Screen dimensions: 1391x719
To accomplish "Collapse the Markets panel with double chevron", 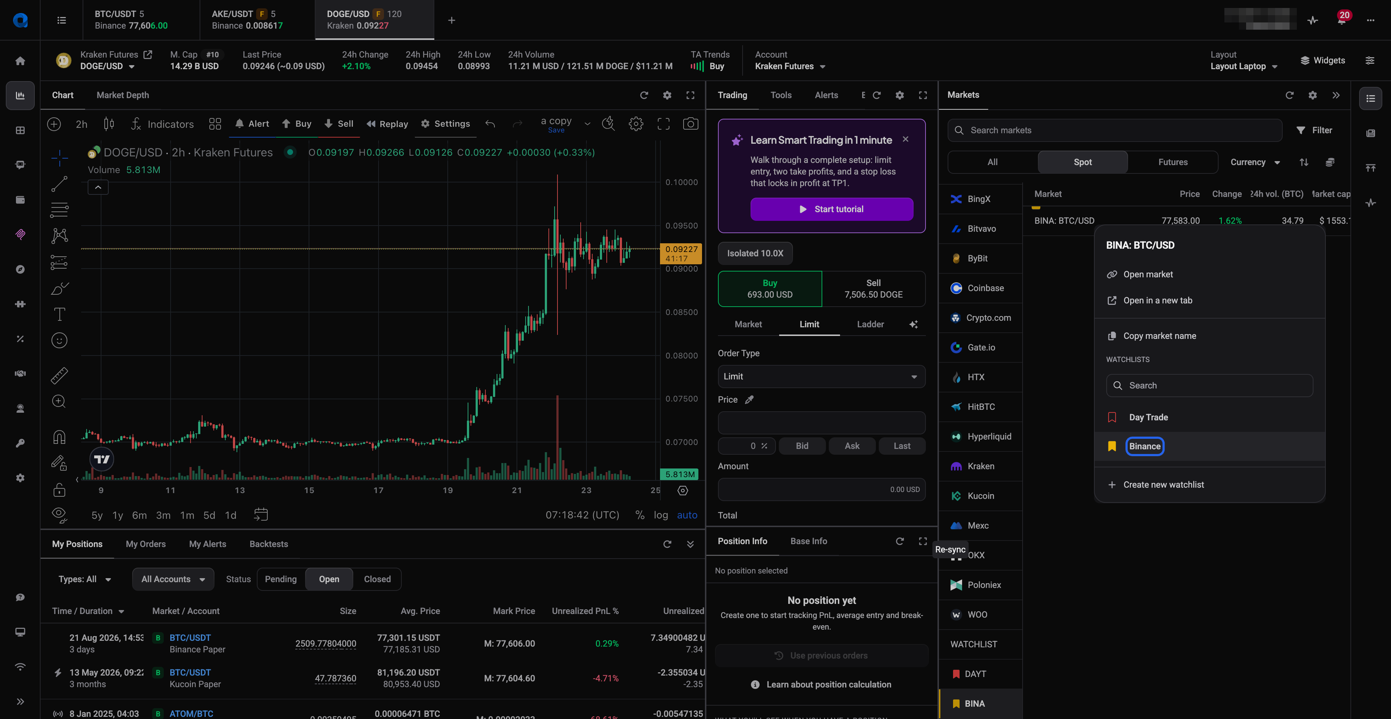I will (x=1336, y=95).
